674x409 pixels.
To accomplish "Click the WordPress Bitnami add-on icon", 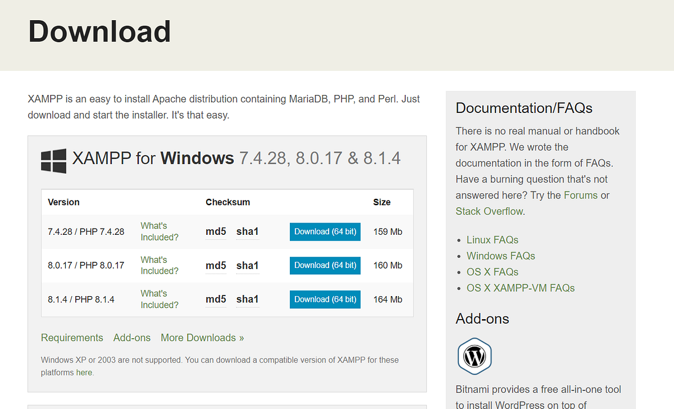I will click(474, 356).
